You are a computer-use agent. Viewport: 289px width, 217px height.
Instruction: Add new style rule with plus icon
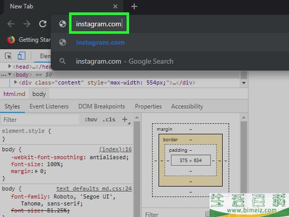tap(125, 119)
